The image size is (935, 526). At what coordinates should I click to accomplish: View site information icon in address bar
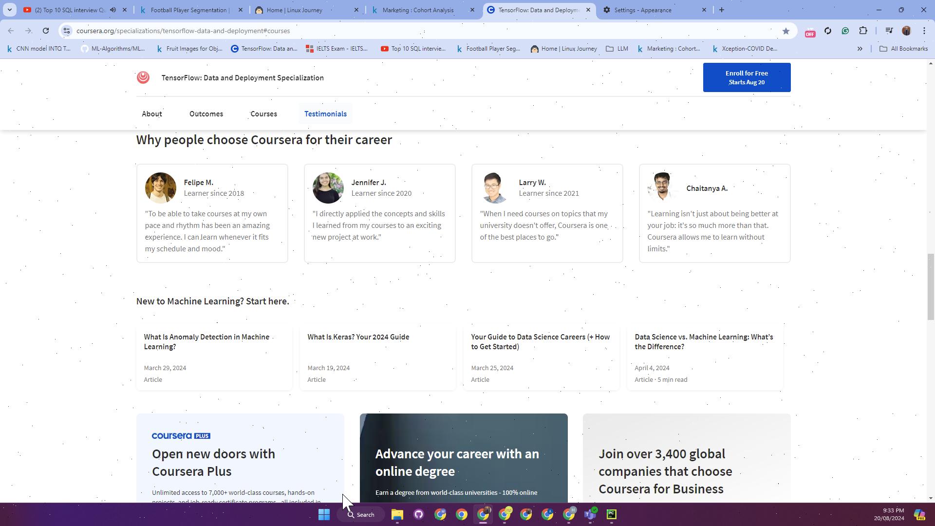(67, 31)
